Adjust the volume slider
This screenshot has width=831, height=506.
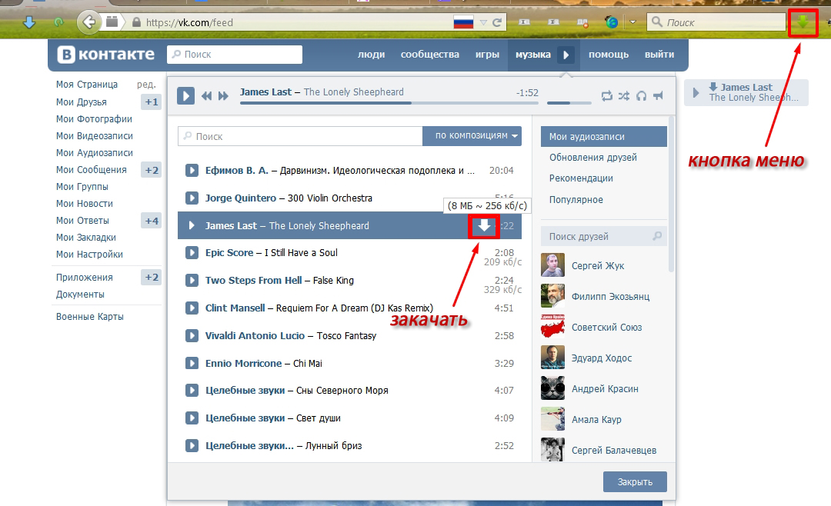click(x=569, y=103)
